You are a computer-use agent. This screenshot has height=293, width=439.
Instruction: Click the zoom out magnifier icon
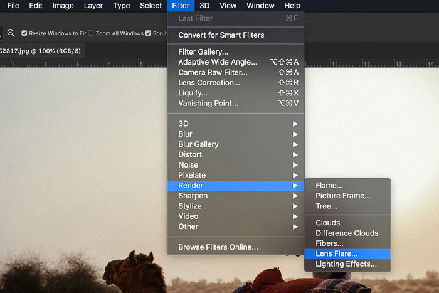(x=11, y=33)
